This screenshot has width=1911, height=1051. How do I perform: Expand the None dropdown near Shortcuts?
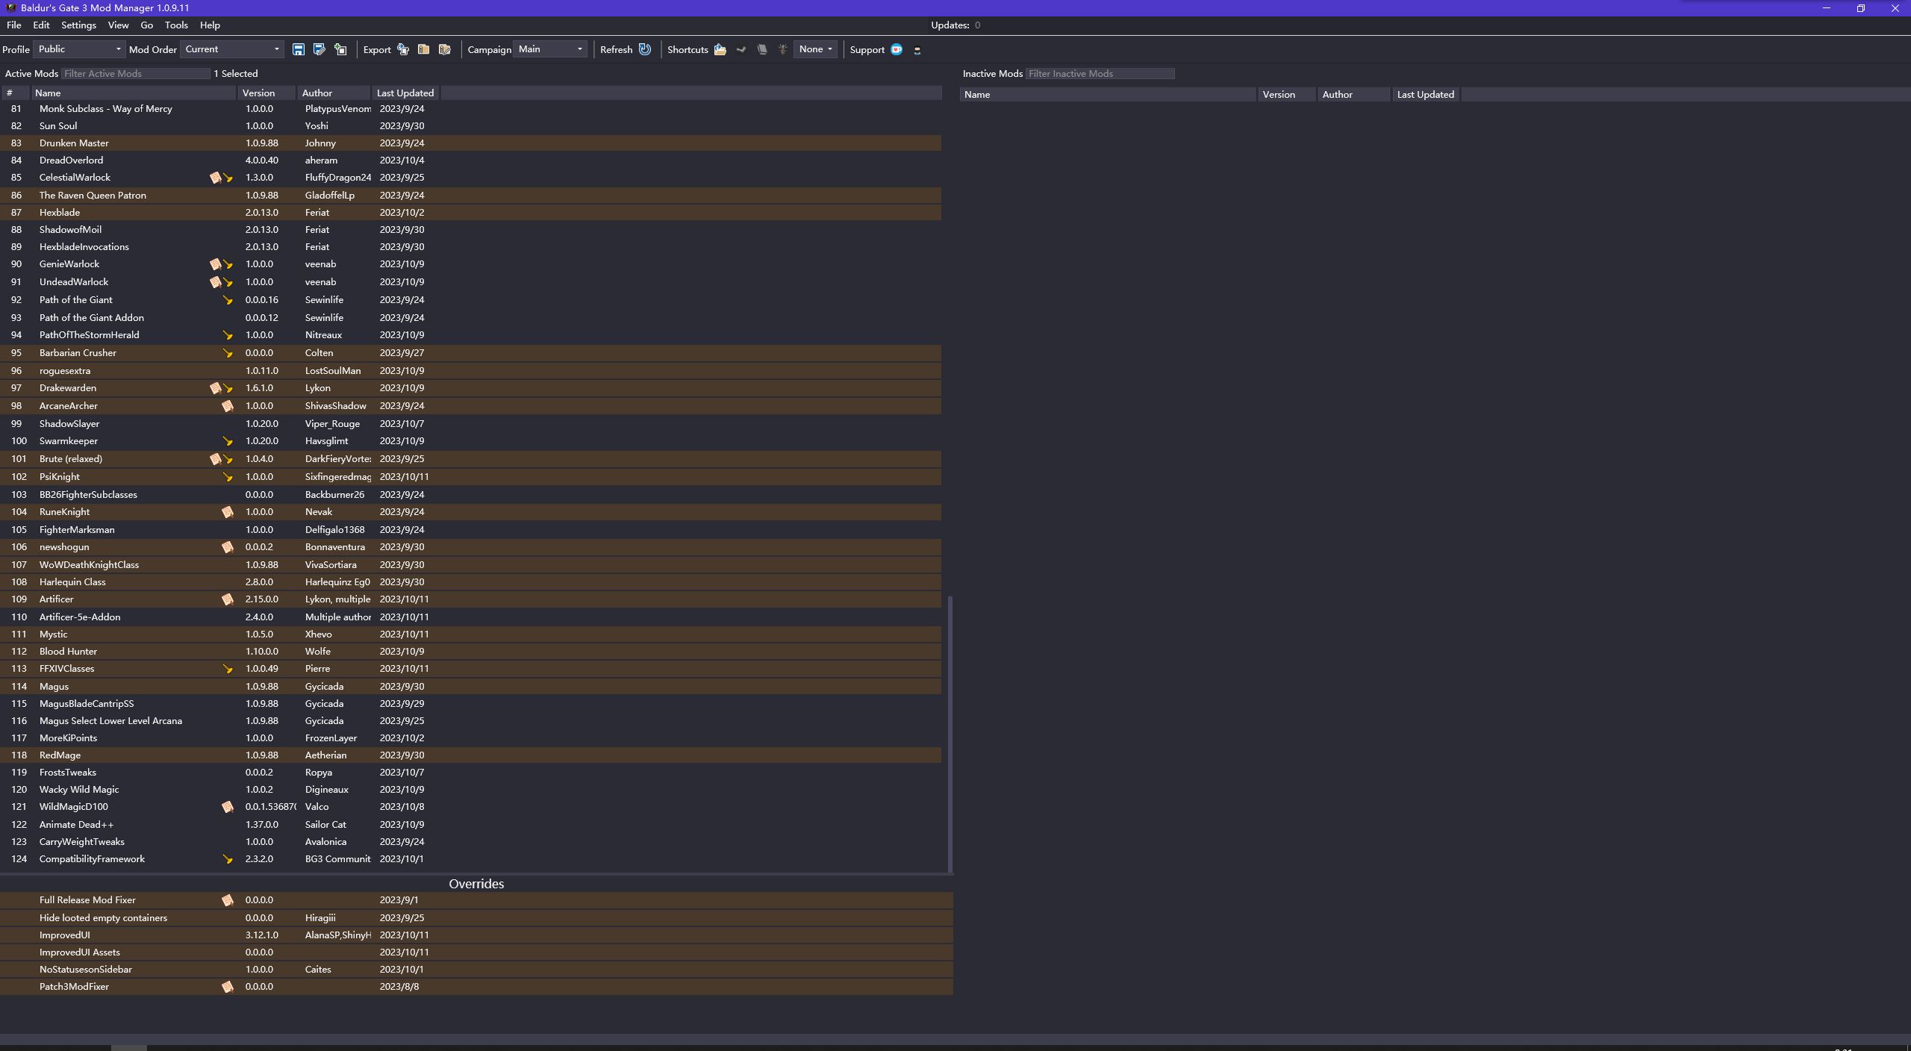[x=815, y=49]
